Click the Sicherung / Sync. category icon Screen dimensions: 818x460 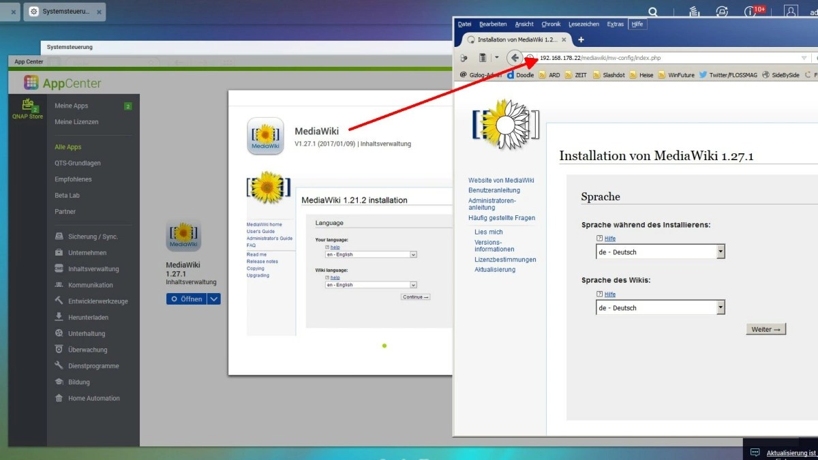click(59, 236)
